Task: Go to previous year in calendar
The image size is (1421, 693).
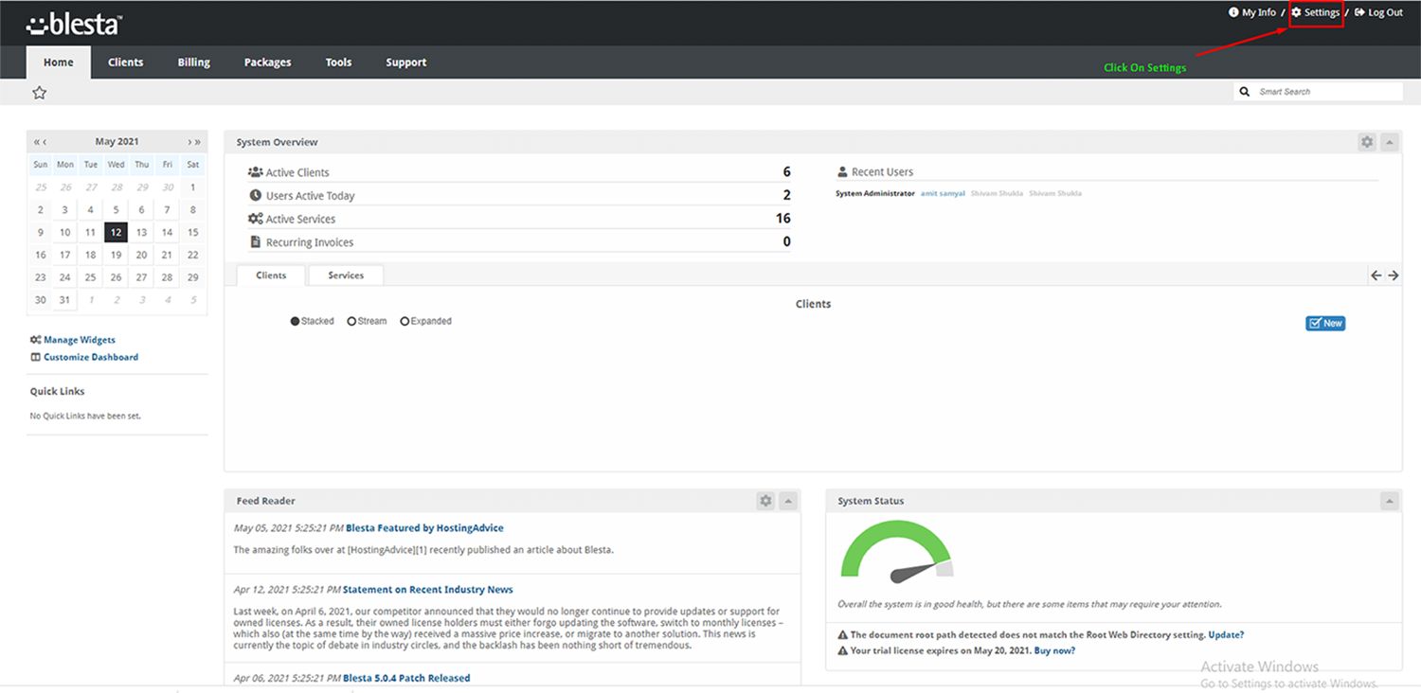Action: click(x=36, y=142)
